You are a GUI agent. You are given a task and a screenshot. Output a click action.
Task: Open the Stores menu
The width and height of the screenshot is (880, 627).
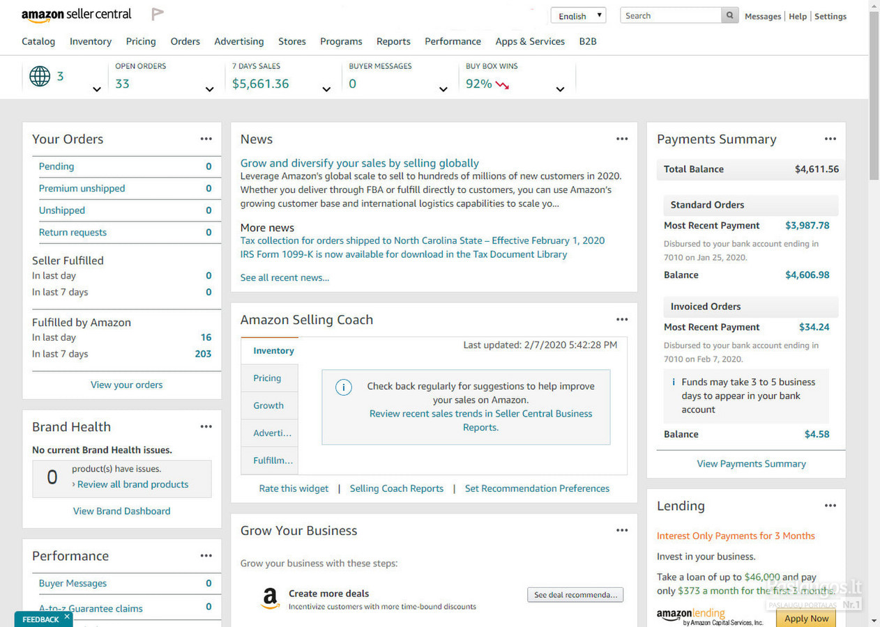[x=292, y=41]
